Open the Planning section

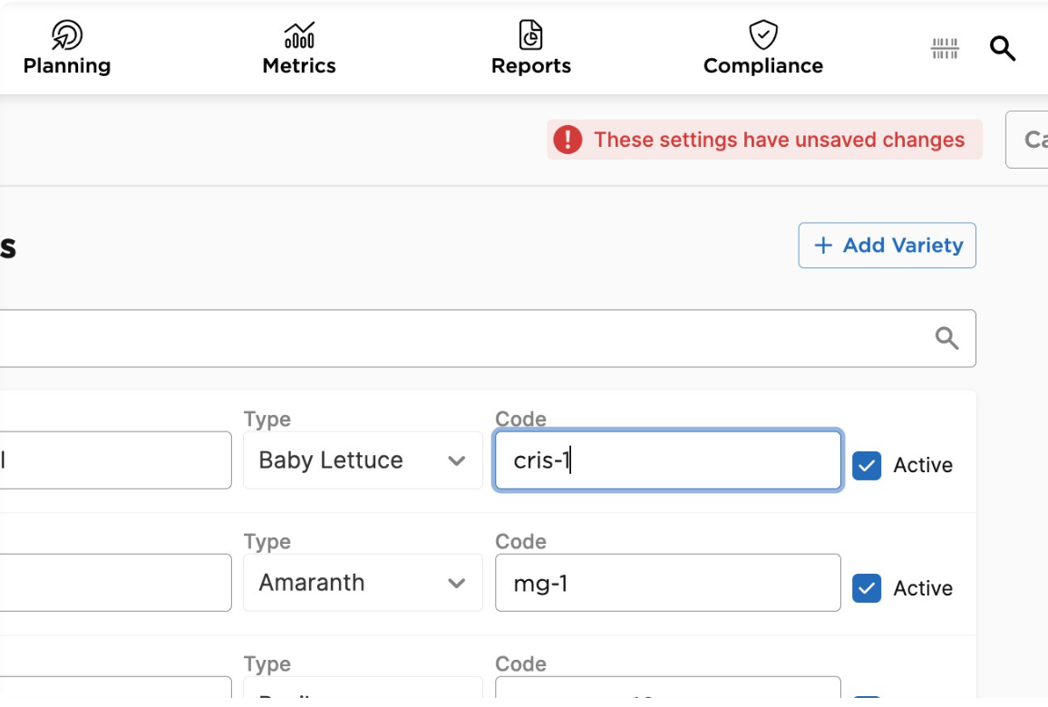[x=67, y=47]
